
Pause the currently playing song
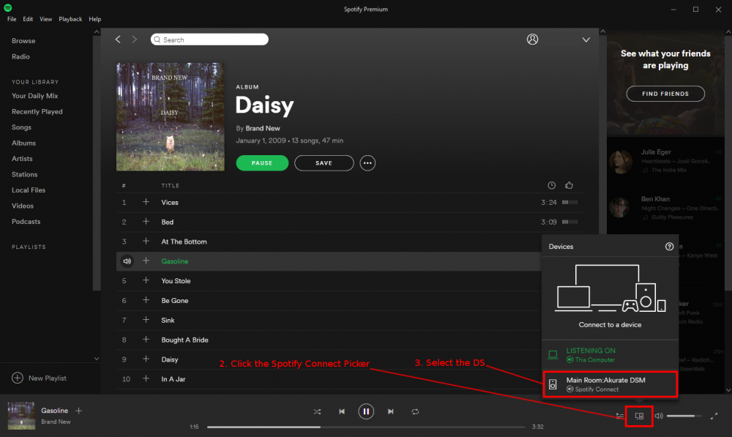366,411
